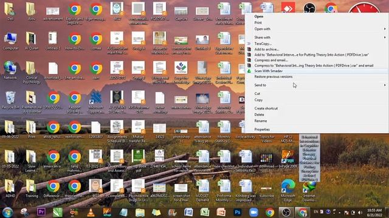
Task: Select the Internet Download Manager shortcut
Action: pos(309,187)
